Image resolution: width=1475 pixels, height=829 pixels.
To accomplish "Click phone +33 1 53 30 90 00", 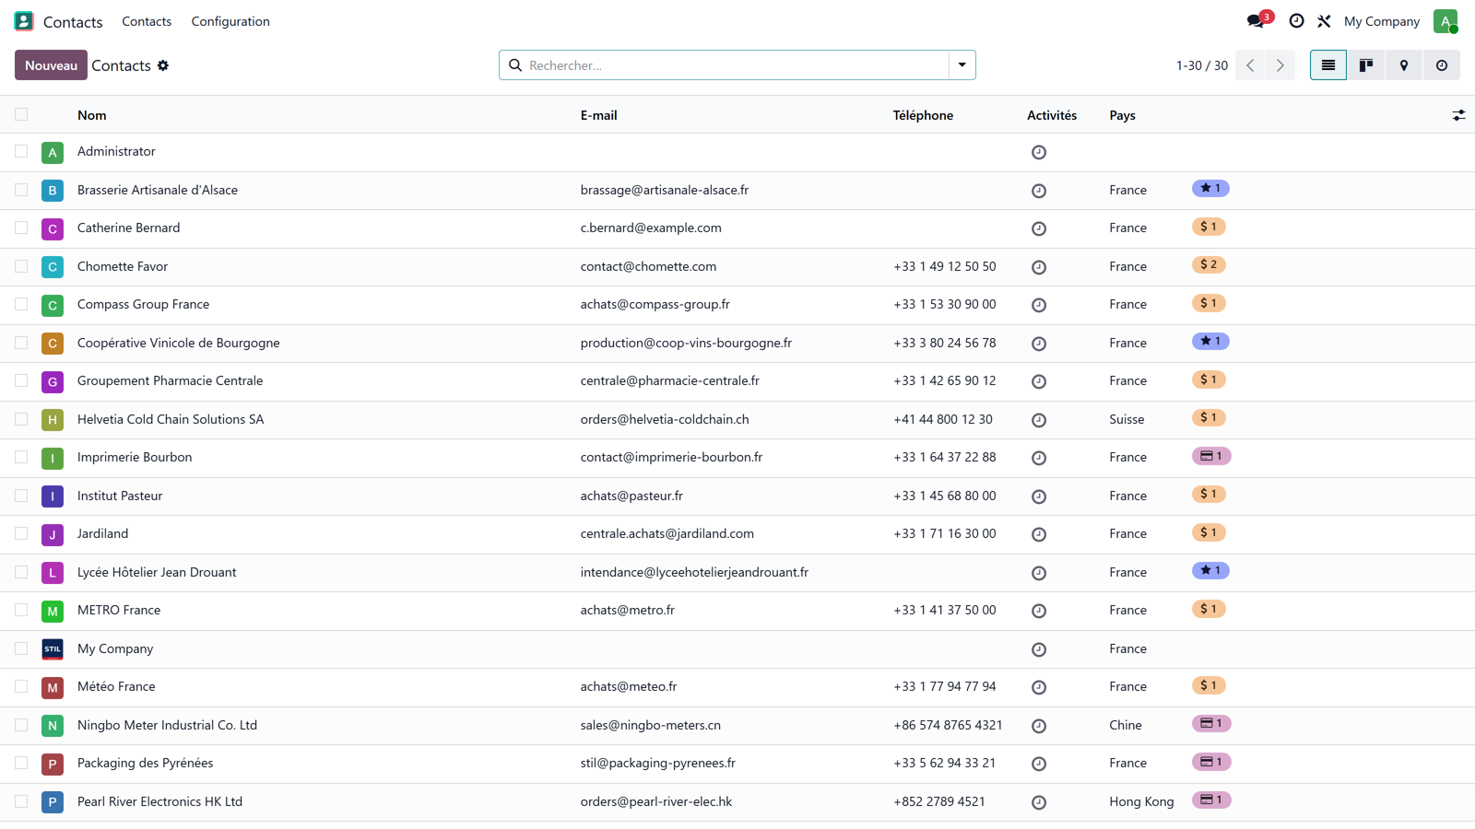I will click(945, 304).
